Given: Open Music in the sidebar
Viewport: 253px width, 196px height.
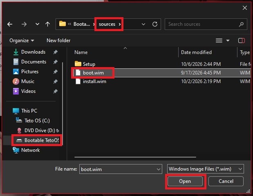Looking at the screenshot, I should click(x=28, y=81).
